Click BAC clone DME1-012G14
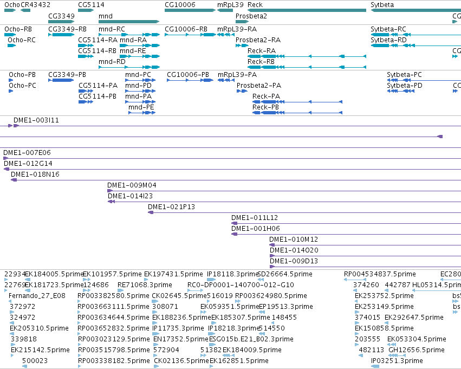 (28, 164)
